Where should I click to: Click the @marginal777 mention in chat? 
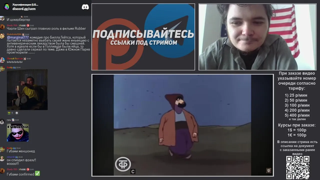(18, 37)
